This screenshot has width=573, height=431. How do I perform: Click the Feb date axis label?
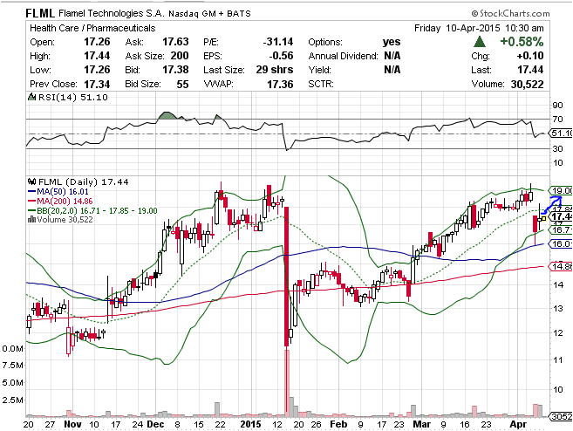click(338, 424)
